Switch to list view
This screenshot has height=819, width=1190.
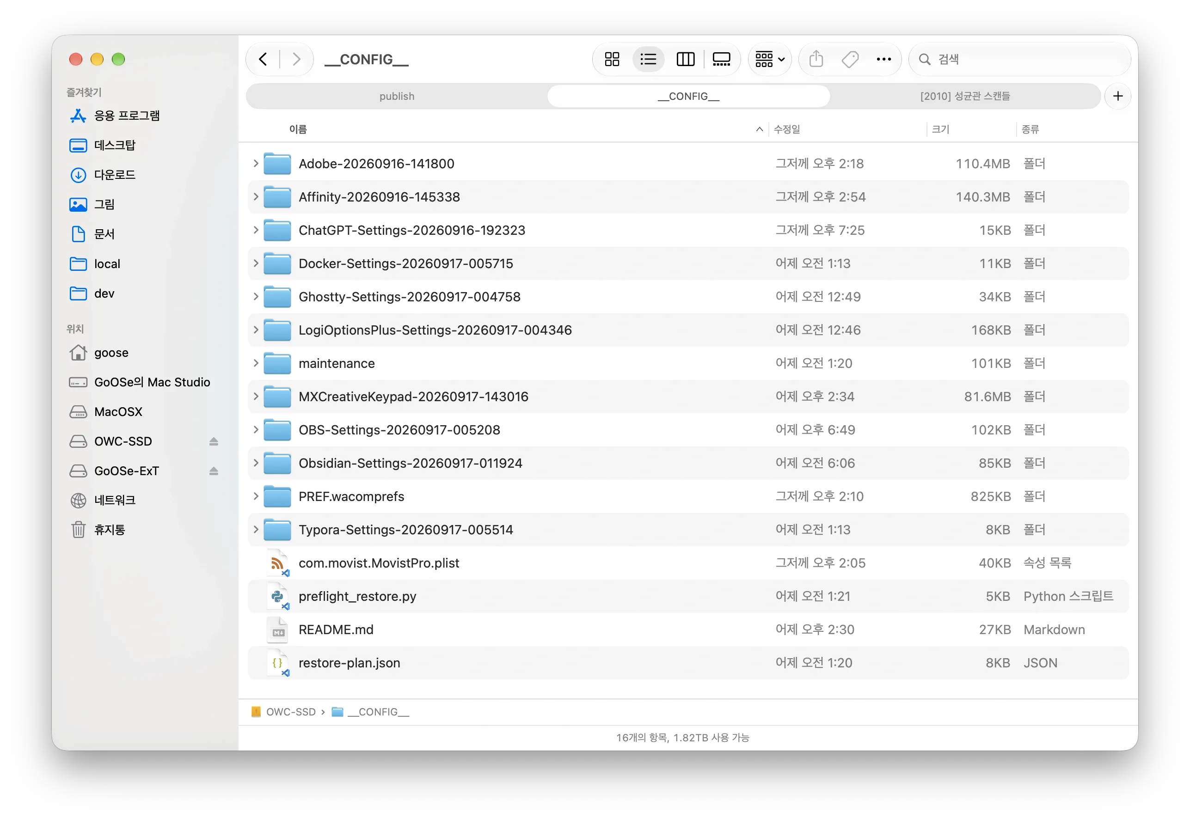[x=648, y=60]
